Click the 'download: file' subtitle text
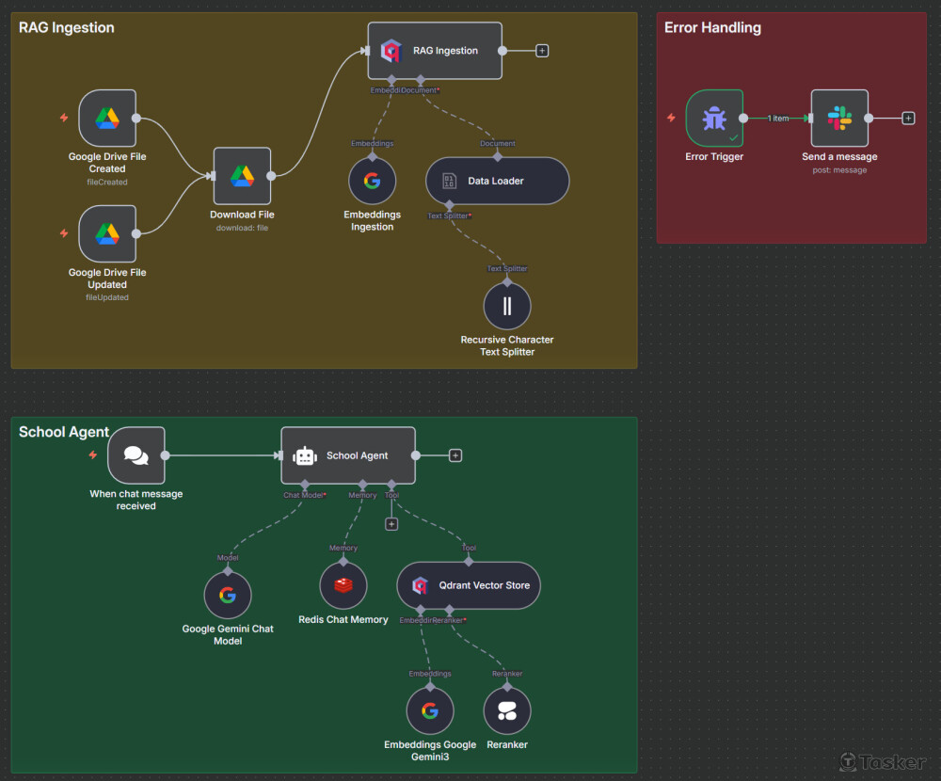941x781 pixels. click(243, 228)
